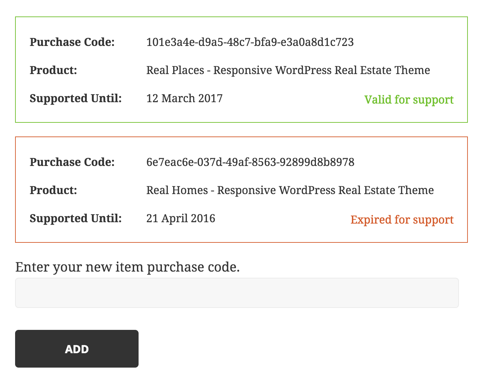Focus the new item purchase code field
The image size is (485, 382).
(x=237, y=293)
